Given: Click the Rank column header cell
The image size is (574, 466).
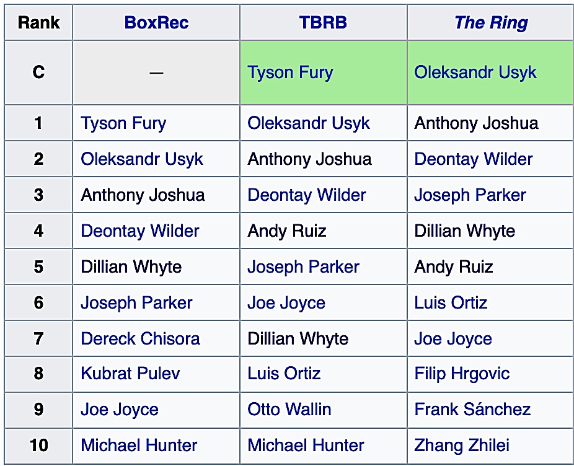Looking at the screenshot, I should pyautogui.click(x=38, y=23).
